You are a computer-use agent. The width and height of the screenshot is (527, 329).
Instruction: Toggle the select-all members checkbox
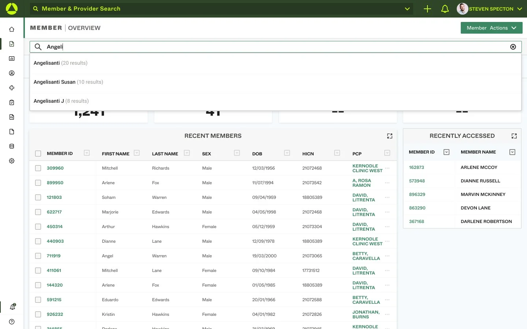pos(38,154)
